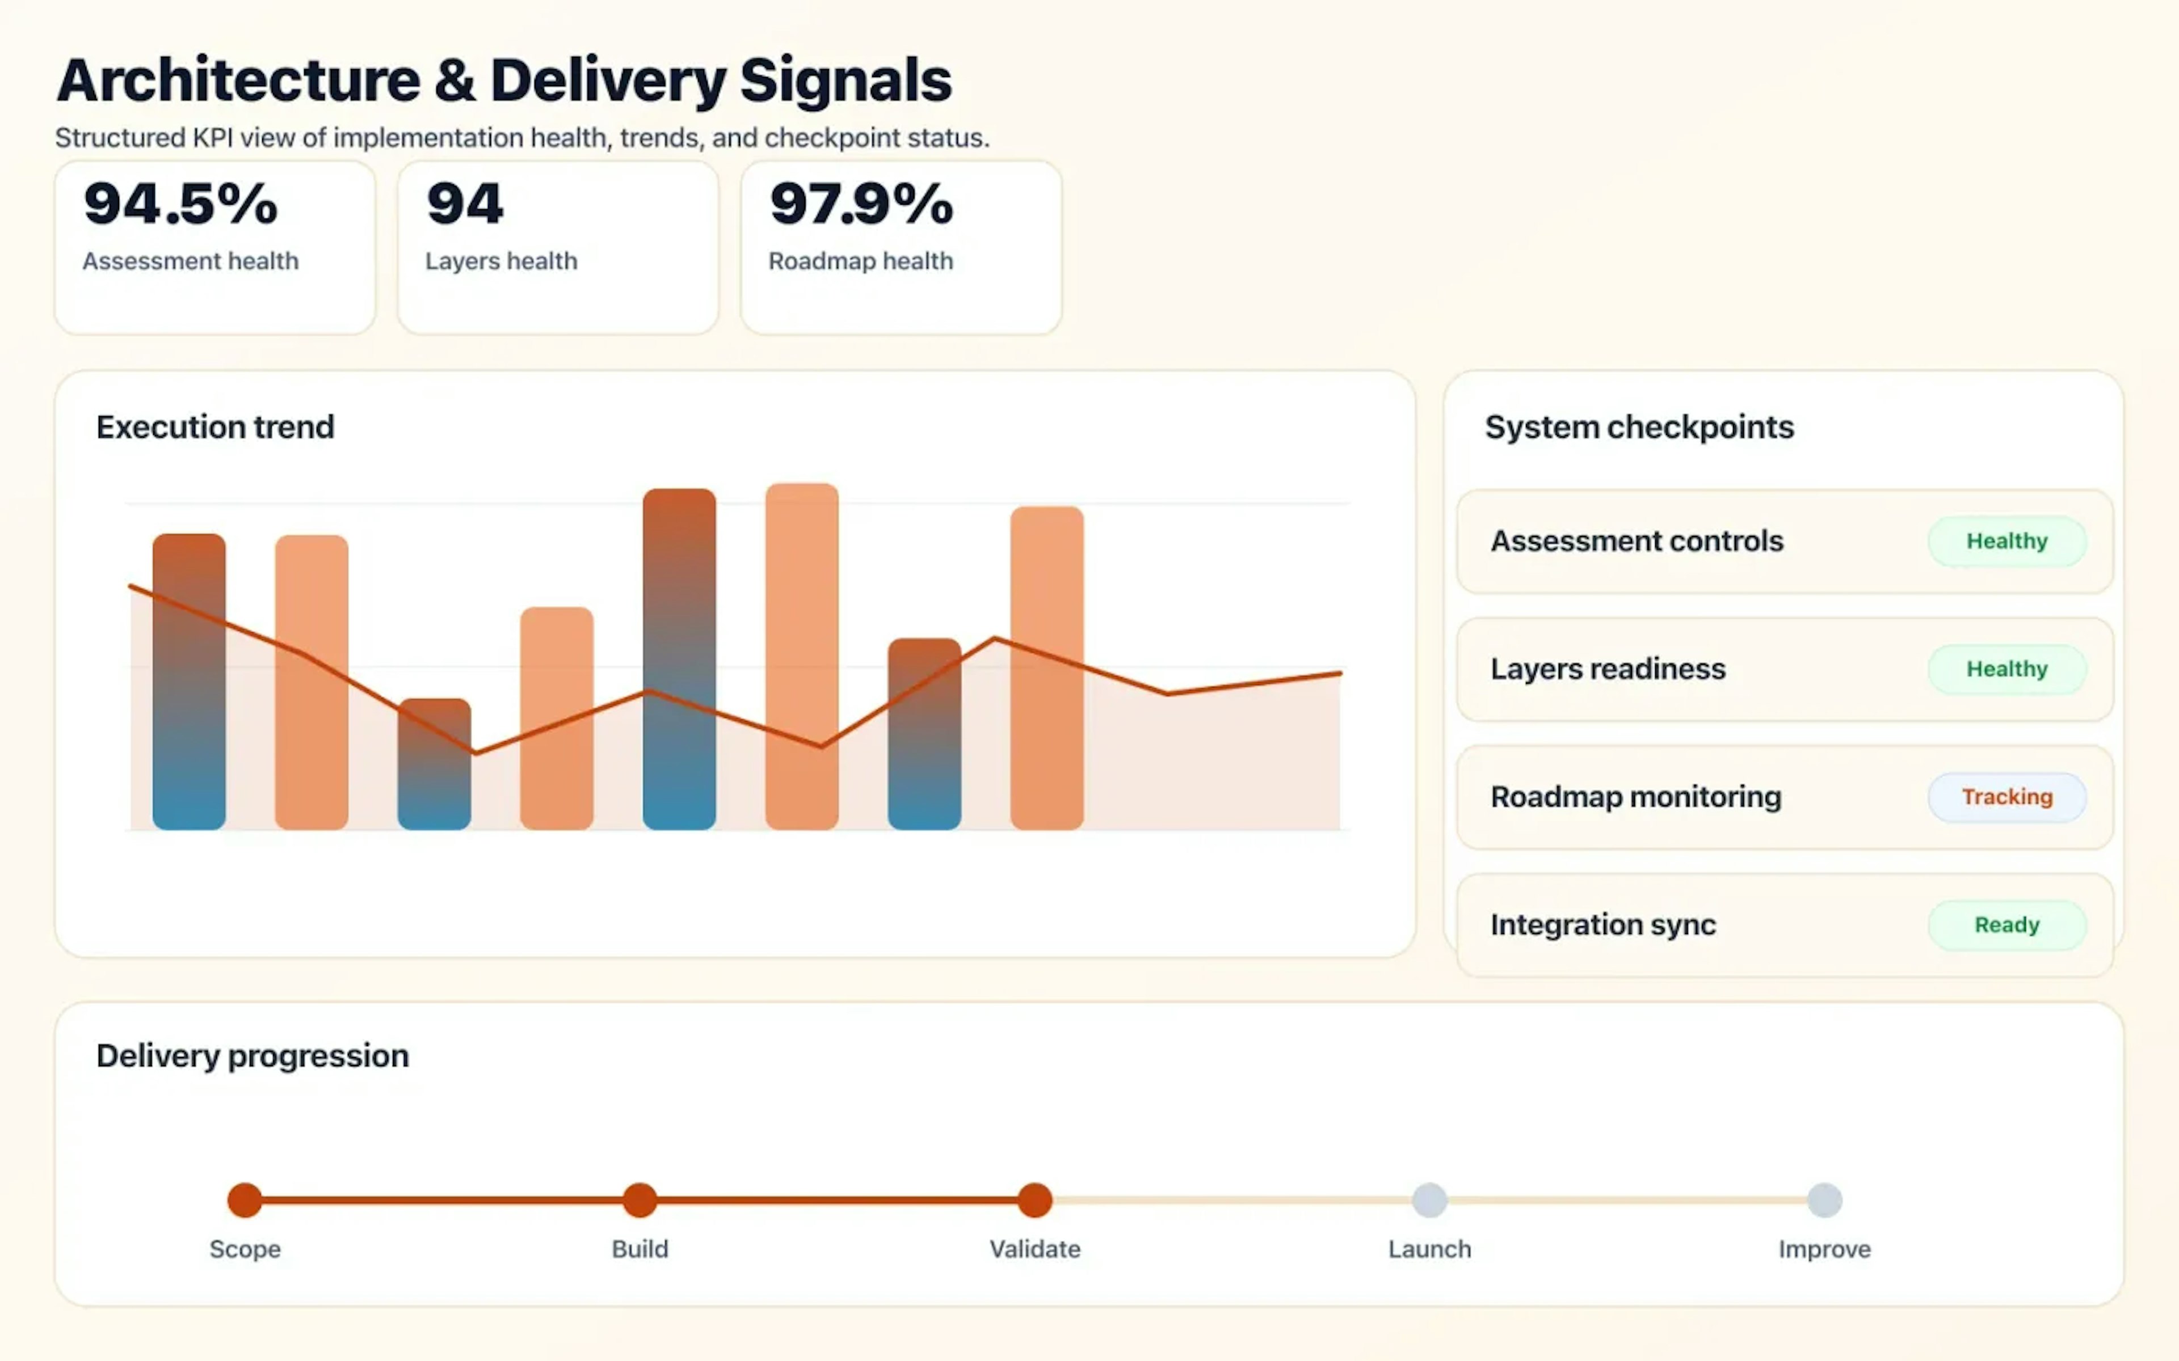Click the Delivery progression section header
This screenshot has height=1361, width=2179.
[x=251, y=1055]
